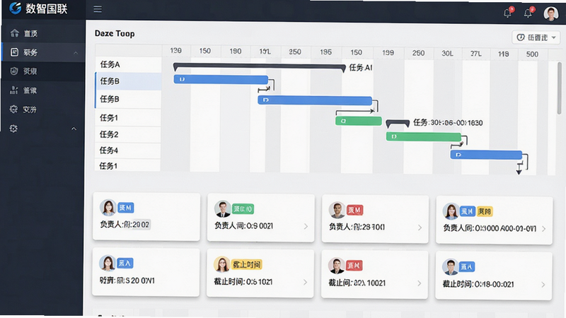Click the blue bar in highlighted 任务B row
Viewport: 566px width, 318px height.
coord(221,79)
